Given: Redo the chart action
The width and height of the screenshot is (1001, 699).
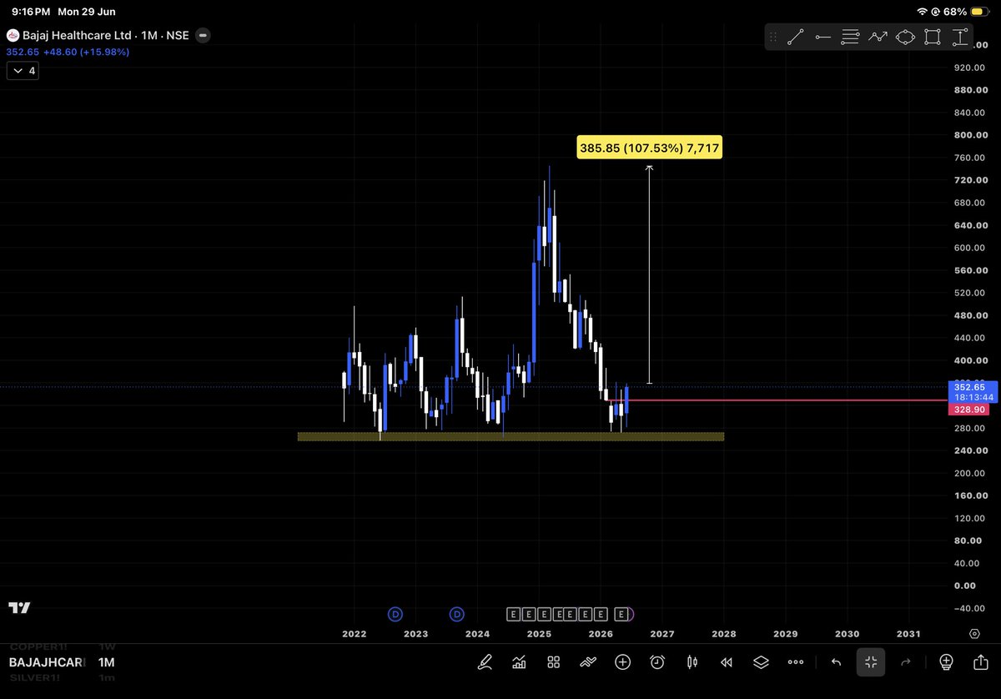Looking at the screenshot, I should (906, 662).
